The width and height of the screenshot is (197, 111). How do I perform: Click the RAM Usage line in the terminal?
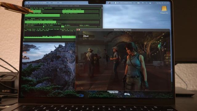tap(40, 20)
